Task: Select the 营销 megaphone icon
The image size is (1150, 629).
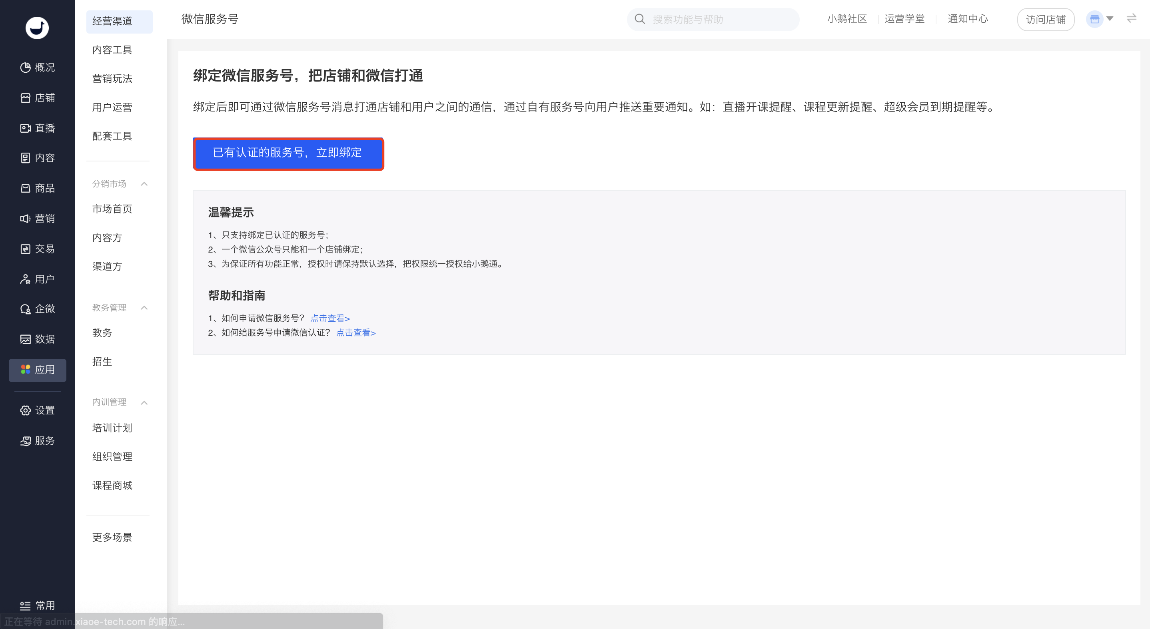Action: point(26,219)
